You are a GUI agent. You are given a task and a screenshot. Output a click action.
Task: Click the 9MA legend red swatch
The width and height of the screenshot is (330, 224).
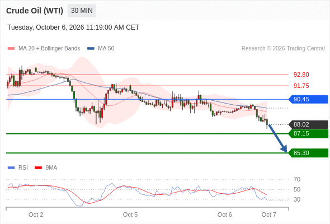pos(38,168)
